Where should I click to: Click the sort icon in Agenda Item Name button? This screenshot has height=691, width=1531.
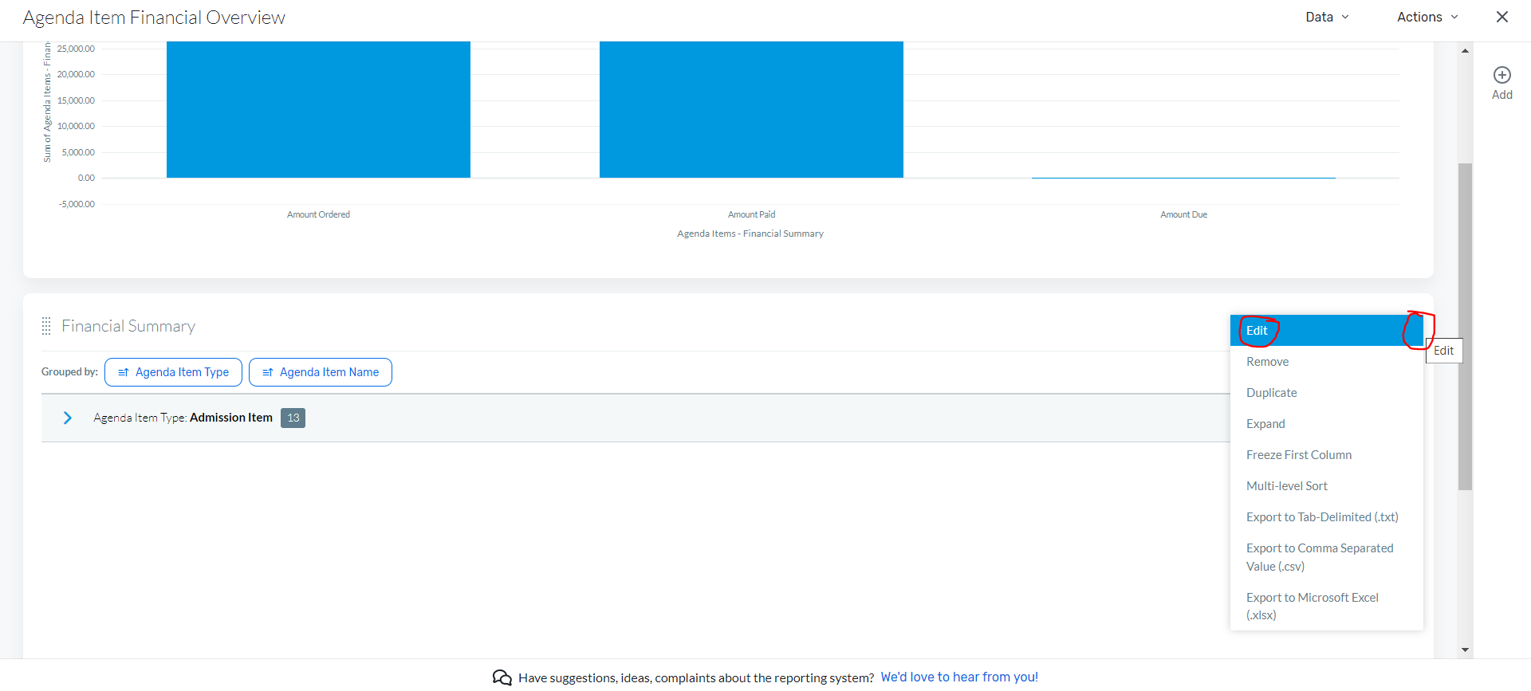click(x=268, y=372)
